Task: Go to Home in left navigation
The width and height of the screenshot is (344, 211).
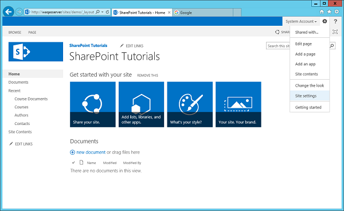Action: [x=14, y=74]
